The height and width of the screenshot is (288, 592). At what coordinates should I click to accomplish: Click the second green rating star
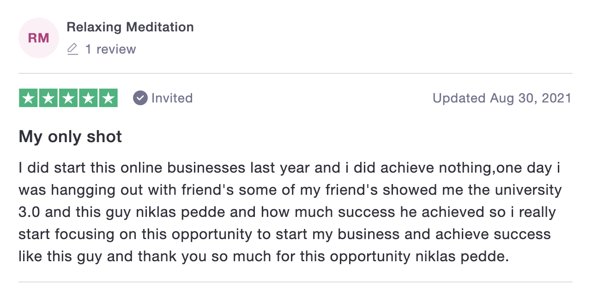[48, 98]
